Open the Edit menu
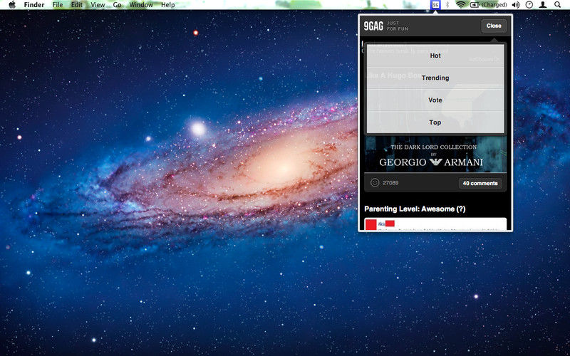This screenshot has height=356, width=570. pyautogui.click(x=77, y=5)
